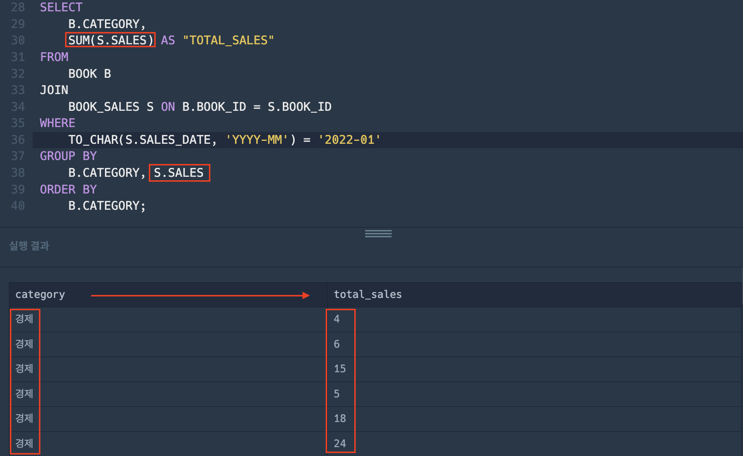Click BOOK B on line 32

90,74
